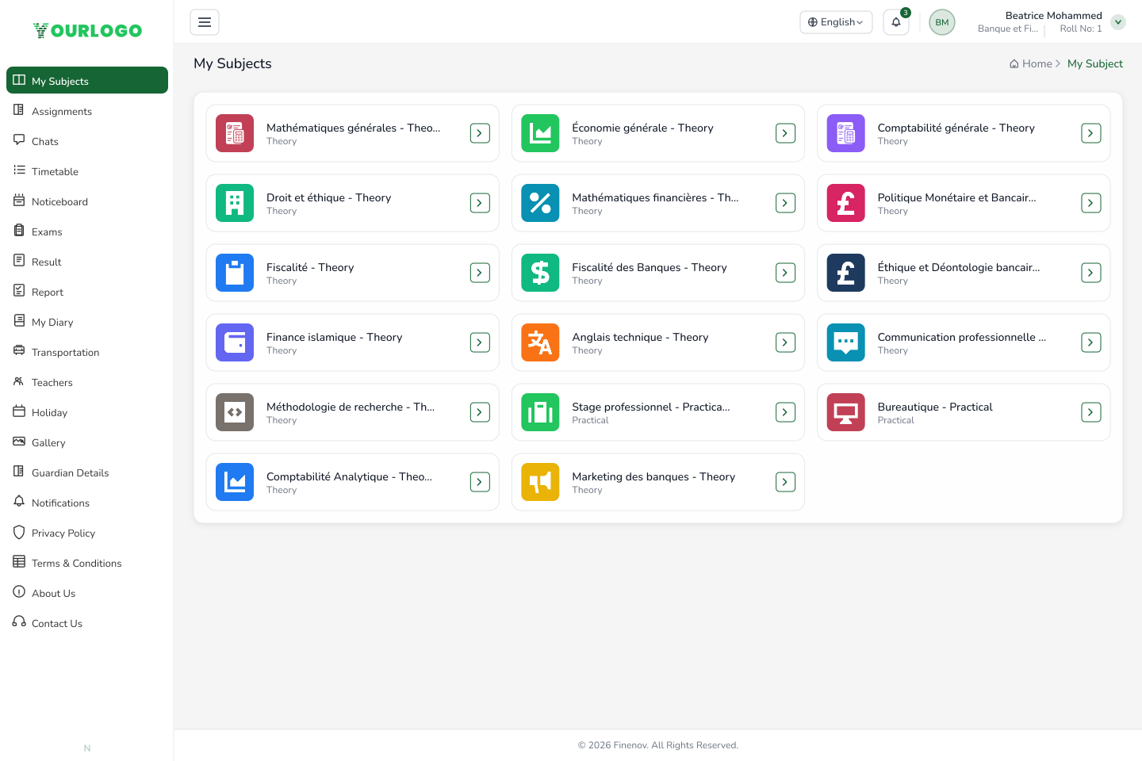1142x761 pixels.
Task: Open Finance islamique arrow button
Action: pyautogui.click(x=480, y=342)
